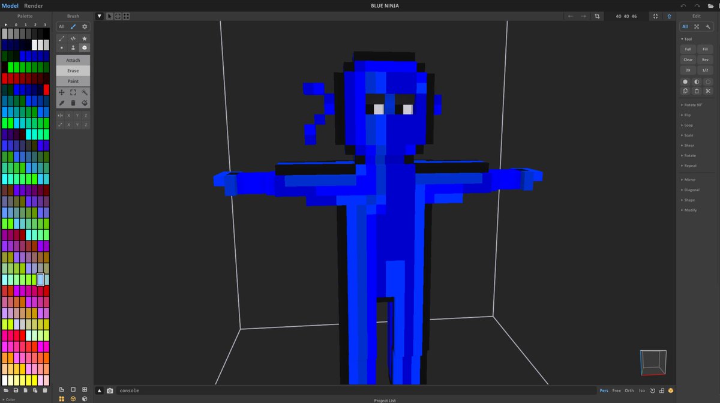Select the magic wand tool
Screen dimensions: 720x403
coord(85,92)
